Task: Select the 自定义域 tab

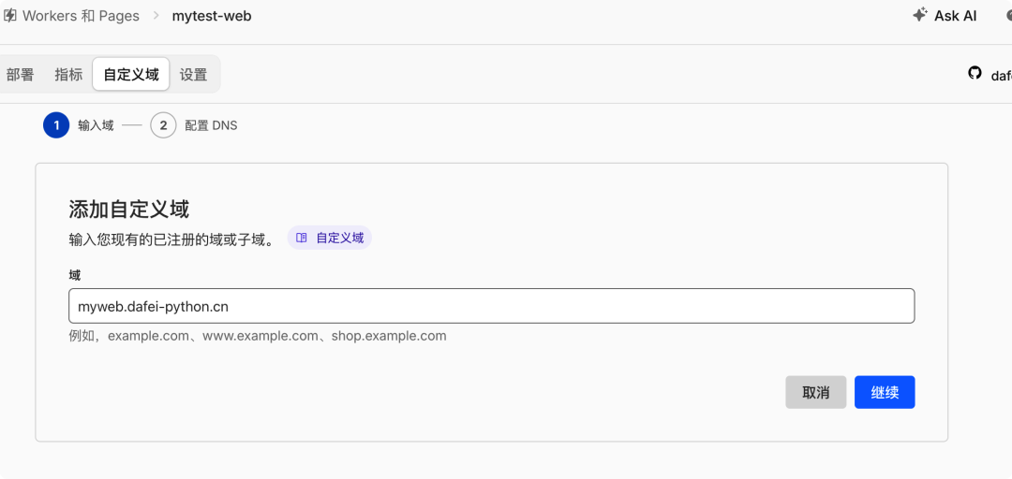Action: coord(131,74)
